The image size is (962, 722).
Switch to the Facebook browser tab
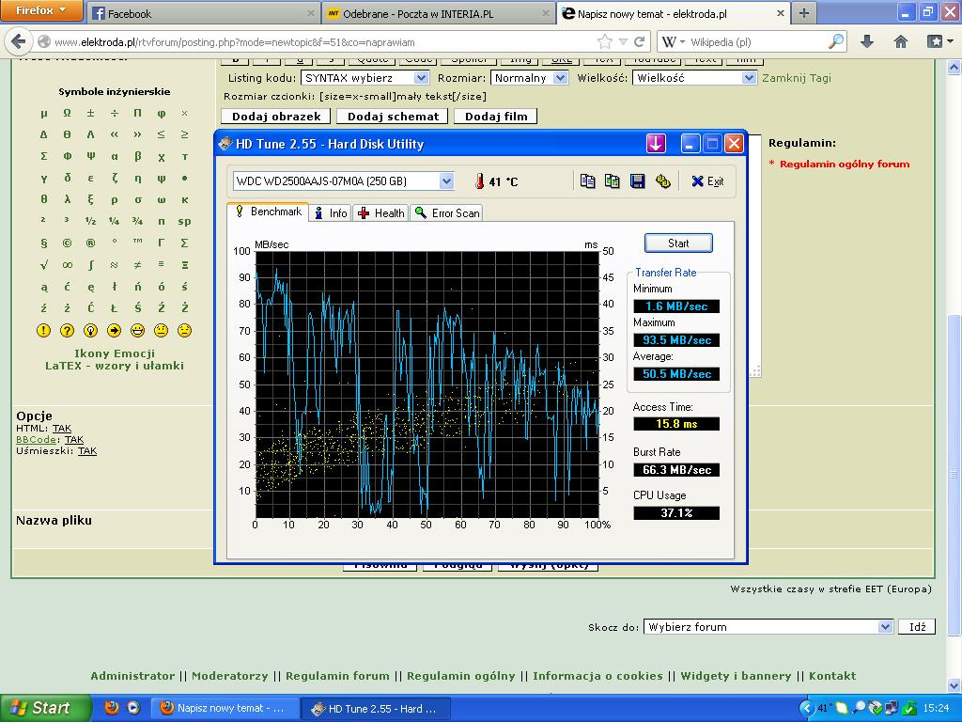(x=203, y=13)
